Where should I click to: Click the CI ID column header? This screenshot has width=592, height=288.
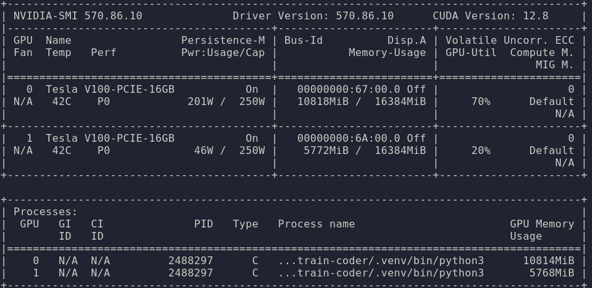pos(97,230)
